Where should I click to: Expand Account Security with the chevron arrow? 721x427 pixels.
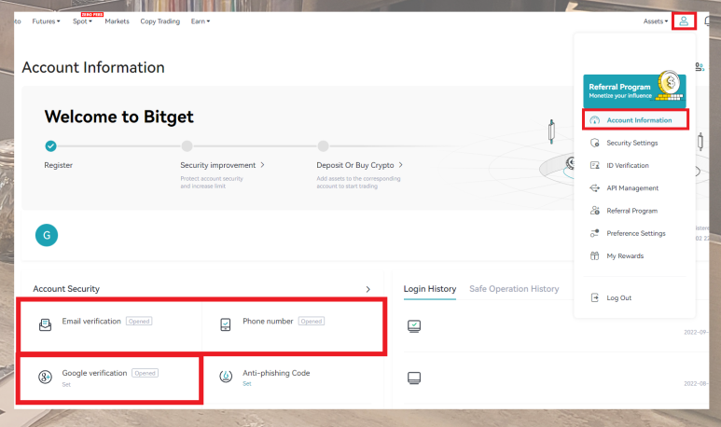coord(367,289)
